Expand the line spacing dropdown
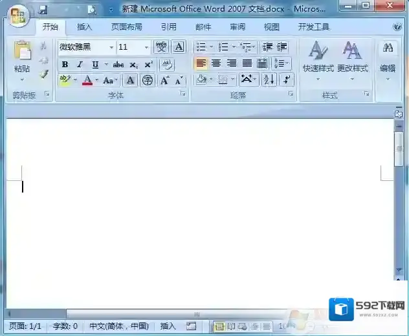Viewport: 409px width, 336px height. coord(287,63)
